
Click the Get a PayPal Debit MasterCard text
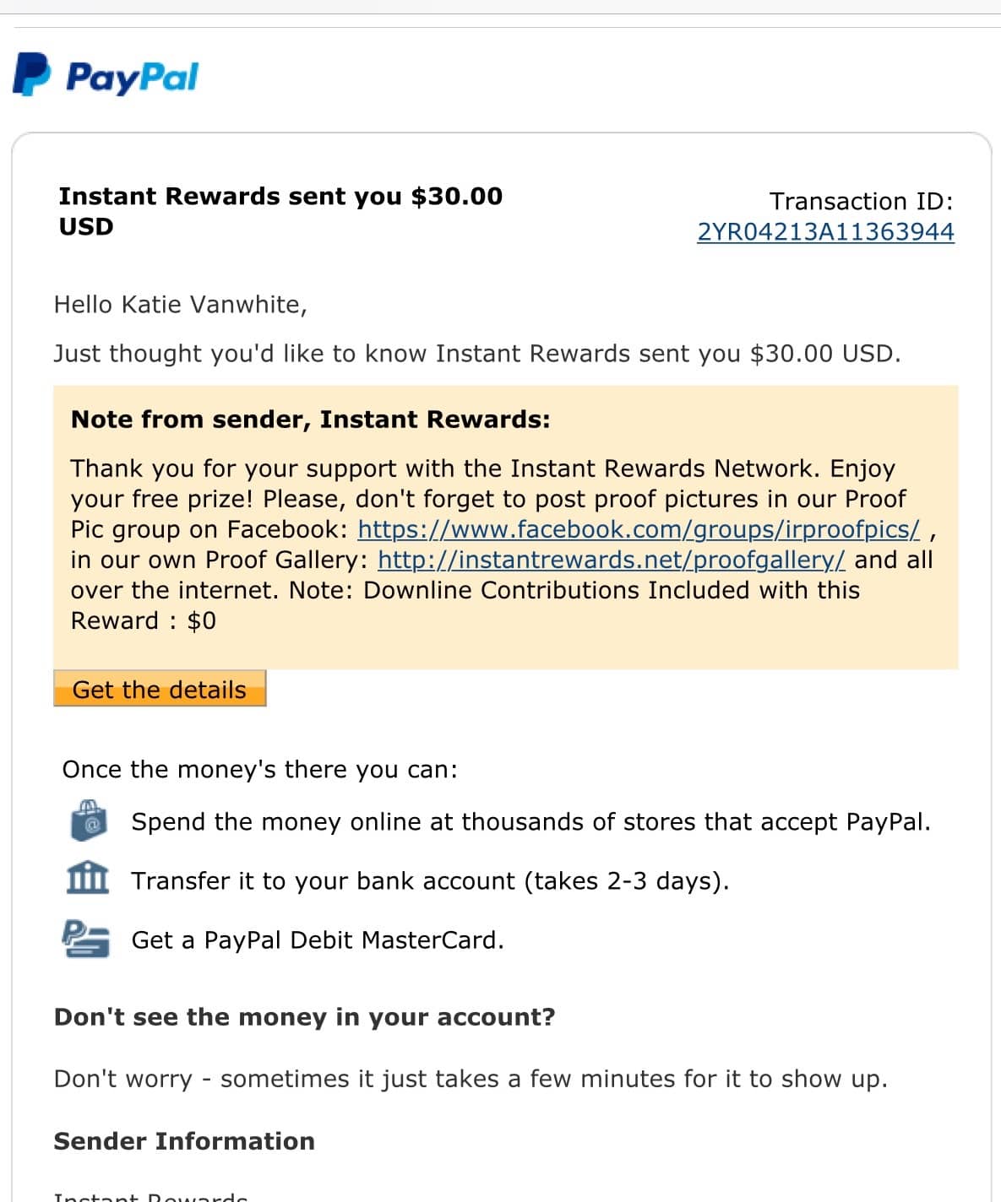[318, 940]
